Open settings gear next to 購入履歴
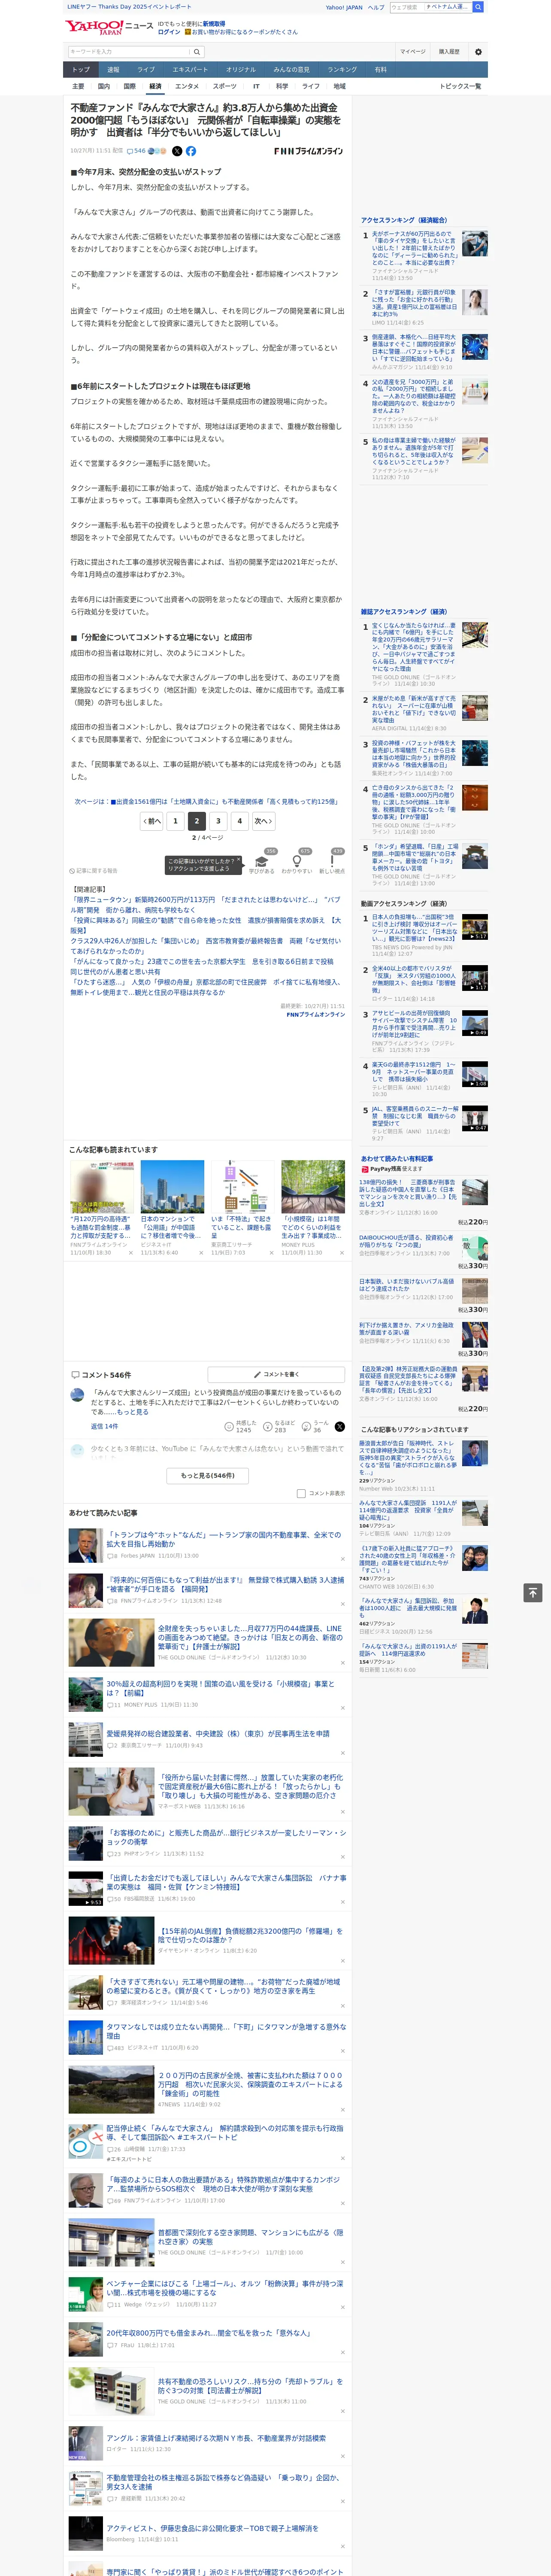Screen dimensions: 551x2576 coord(478,52)
